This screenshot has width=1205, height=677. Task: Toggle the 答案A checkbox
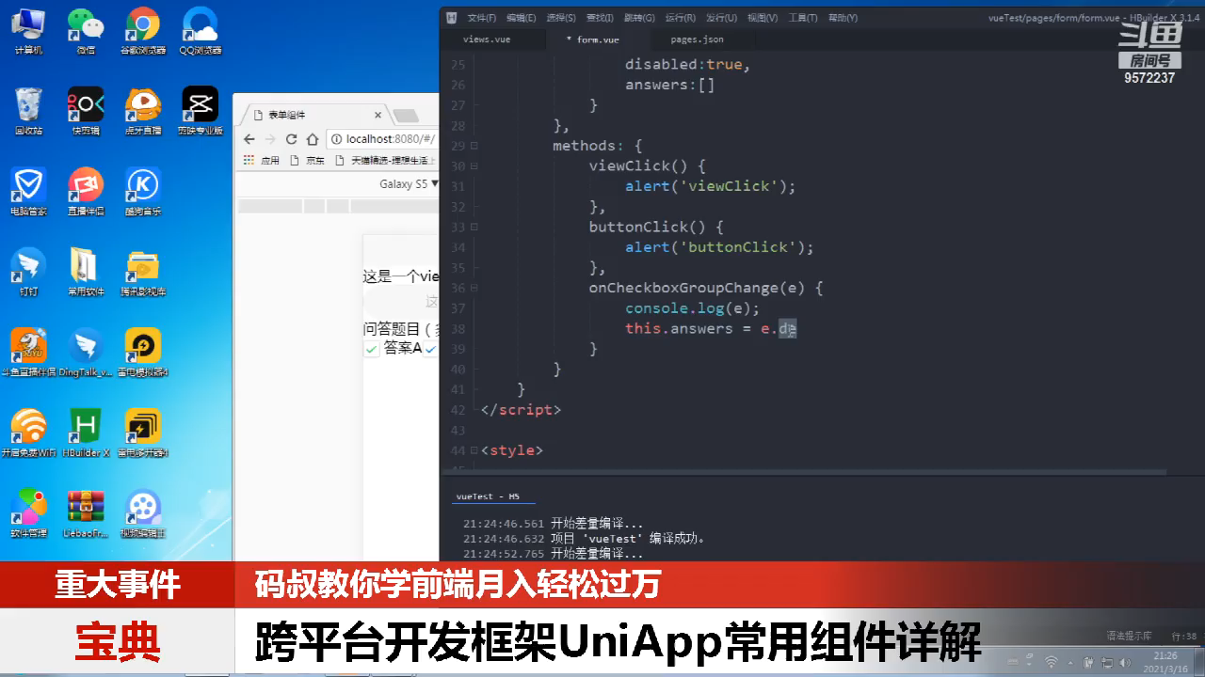pos(372,349)
